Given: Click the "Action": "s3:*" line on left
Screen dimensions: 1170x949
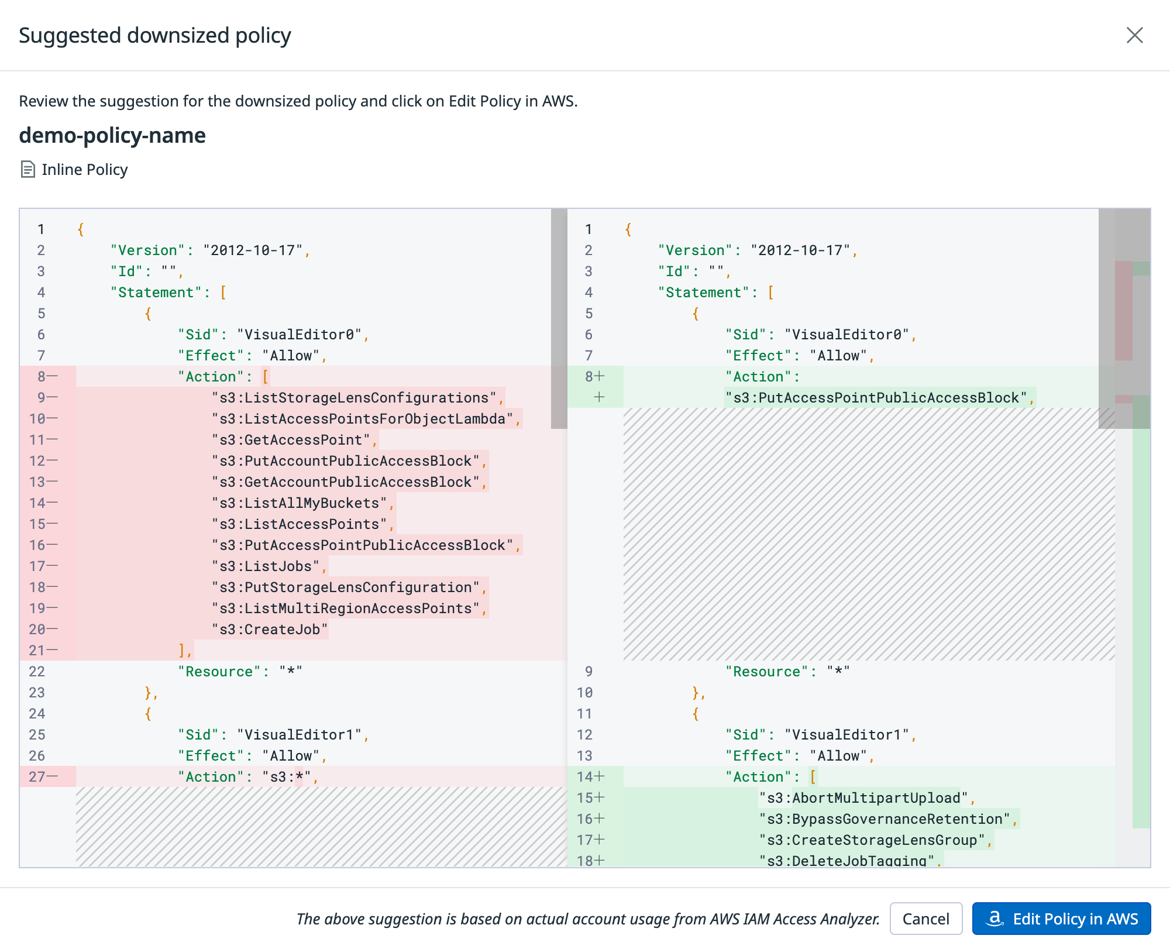Looking at the screenshot, I should [x=248, y=776].
